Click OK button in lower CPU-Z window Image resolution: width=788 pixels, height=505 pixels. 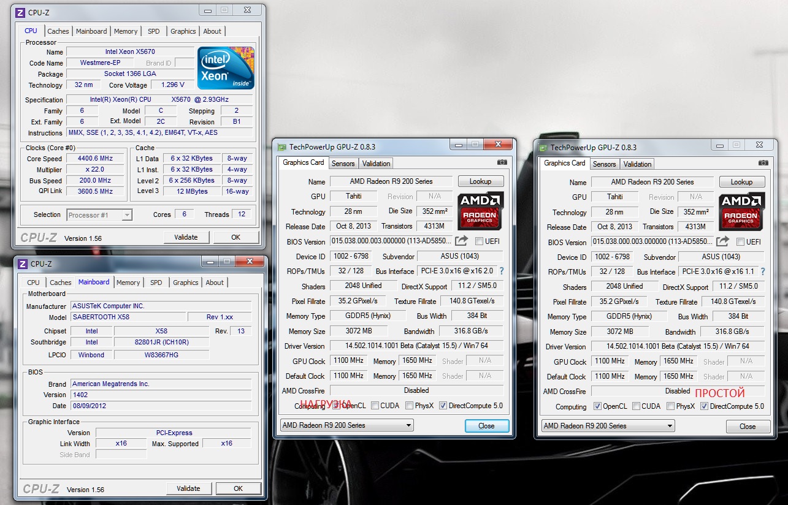coord(239,488)
